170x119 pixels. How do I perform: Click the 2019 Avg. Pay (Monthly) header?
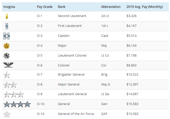click(x=144, y=7)
